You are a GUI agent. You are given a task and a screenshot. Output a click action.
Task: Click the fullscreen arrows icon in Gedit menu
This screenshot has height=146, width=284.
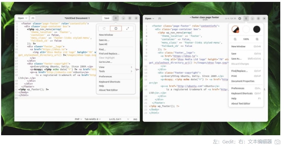pyautogui.click(x=128, y=29)
